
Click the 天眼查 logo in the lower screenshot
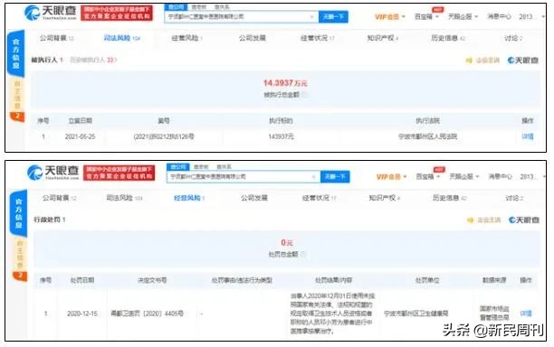pyautogui.click(x=53, y=173)
